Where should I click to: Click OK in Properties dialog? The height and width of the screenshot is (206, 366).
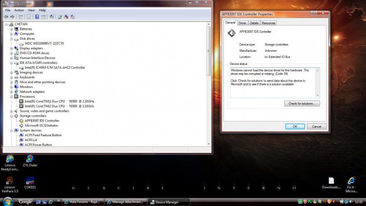(295, 126)
